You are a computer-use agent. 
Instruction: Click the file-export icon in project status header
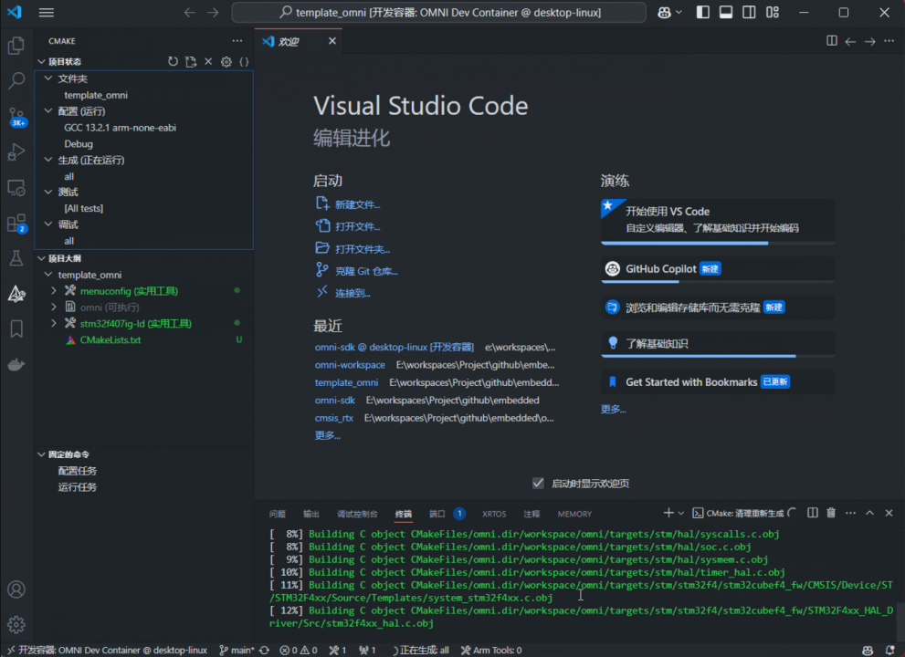[191, 61]
